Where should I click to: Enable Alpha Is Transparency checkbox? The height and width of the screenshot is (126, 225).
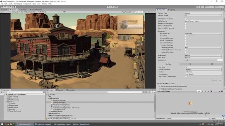coord(186,23)
